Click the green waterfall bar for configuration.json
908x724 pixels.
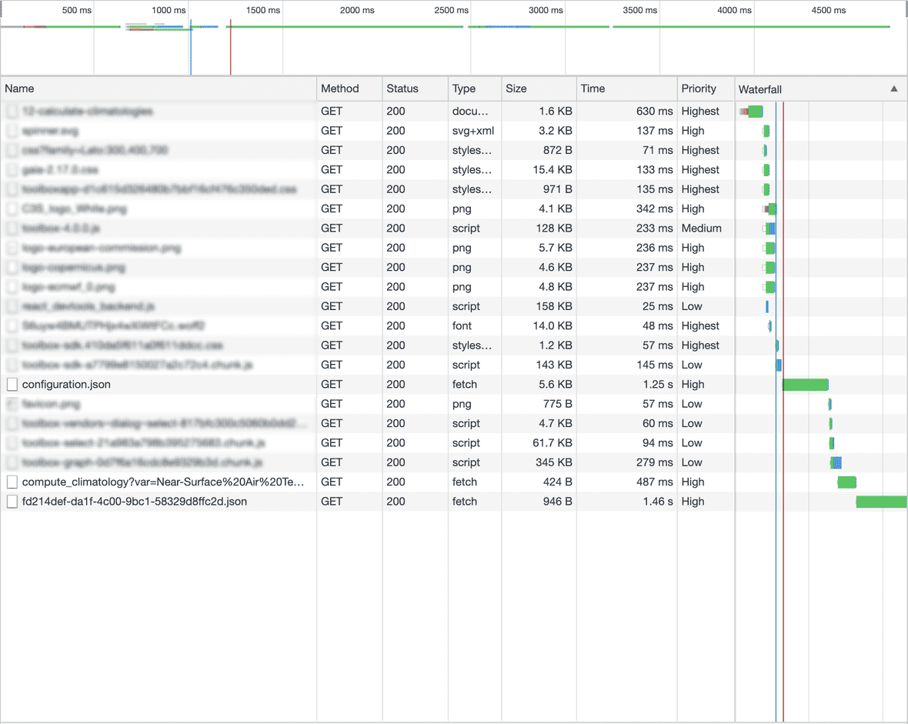coord(805,384)
